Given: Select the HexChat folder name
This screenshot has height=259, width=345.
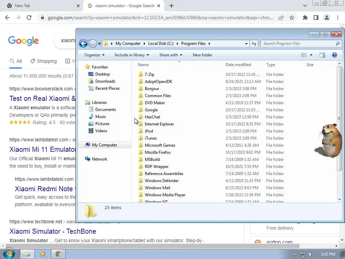Looking at the screenshot, I should (x=152, y=117).
